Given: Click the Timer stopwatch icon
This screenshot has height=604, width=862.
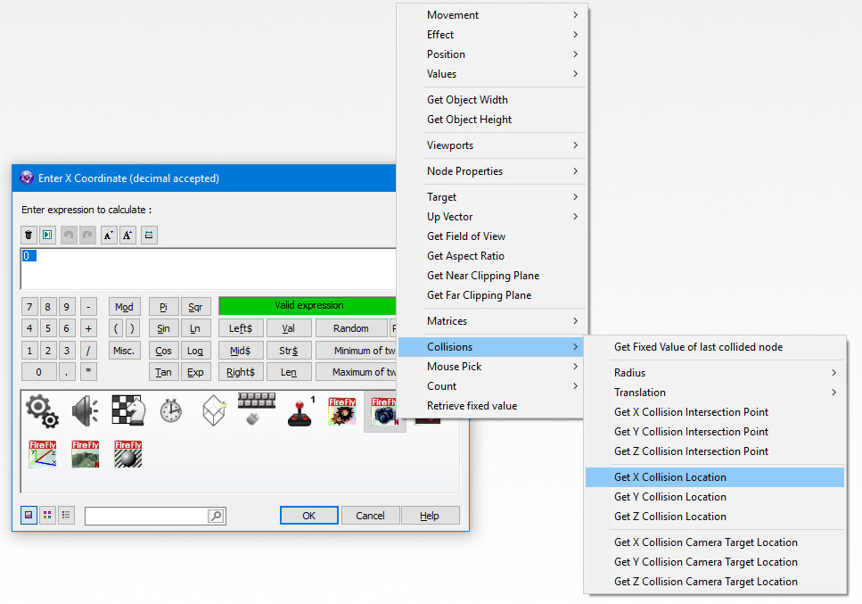Looking at the screenshot, I should pos(169,410).
